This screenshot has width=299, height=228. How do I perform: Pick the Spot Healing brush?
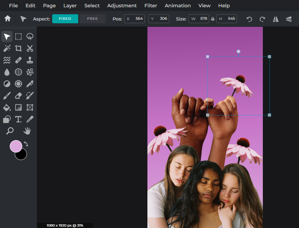[18, 60]
